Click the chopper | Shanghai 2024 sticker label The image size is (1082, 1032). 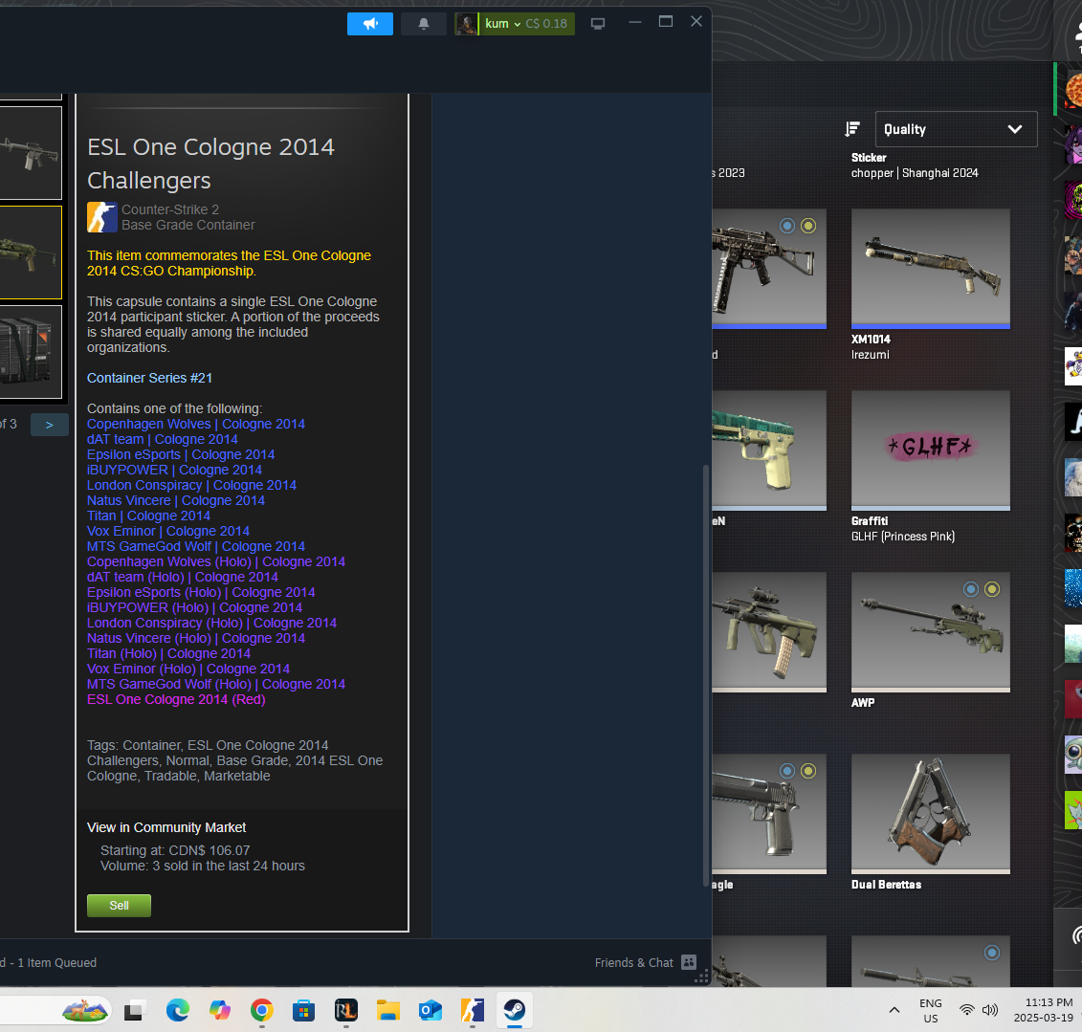tap(915, 173)
